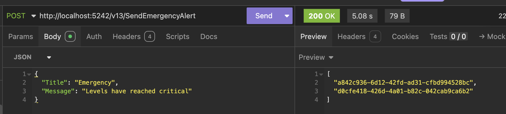Click the 200 OK status badge
506x114 pixels.
click(x=322, y=16)
